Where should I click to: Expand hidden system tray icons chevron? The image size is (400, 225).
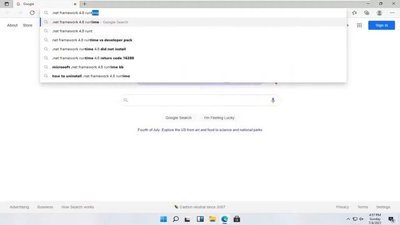click(x=348, y=219)
